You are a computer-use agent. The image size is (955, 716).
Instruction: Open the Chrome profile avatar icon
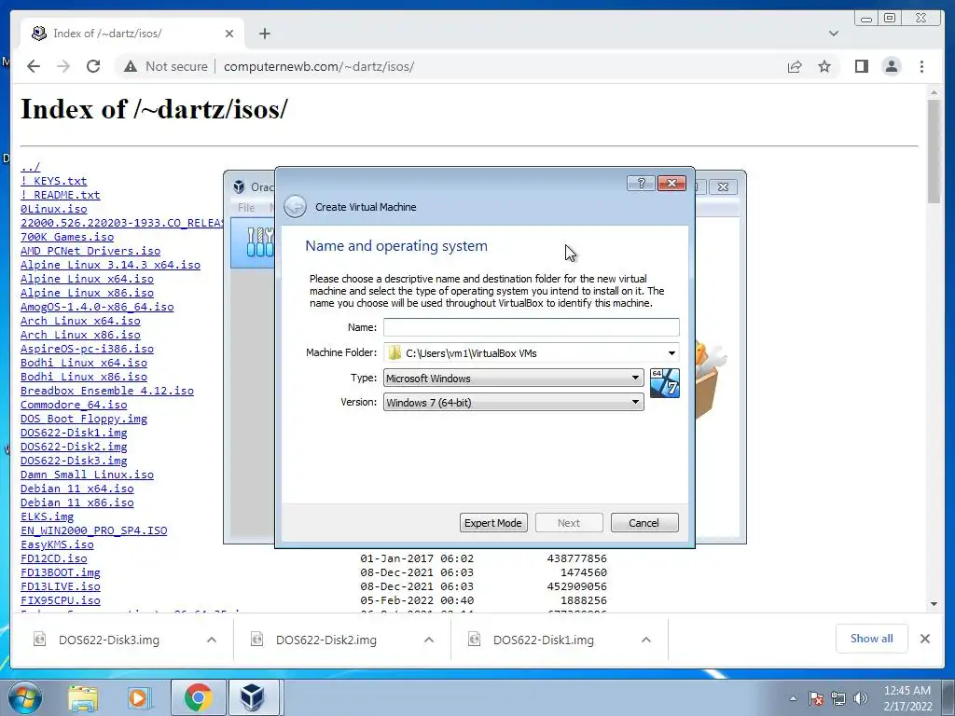[x=891, y=66]
